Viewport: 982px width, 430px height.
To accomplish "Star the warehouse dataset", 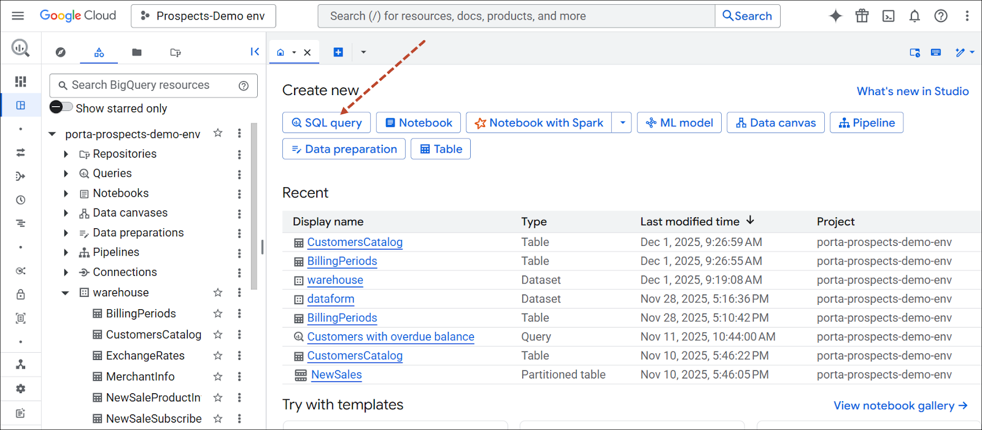I will (218, 293).
